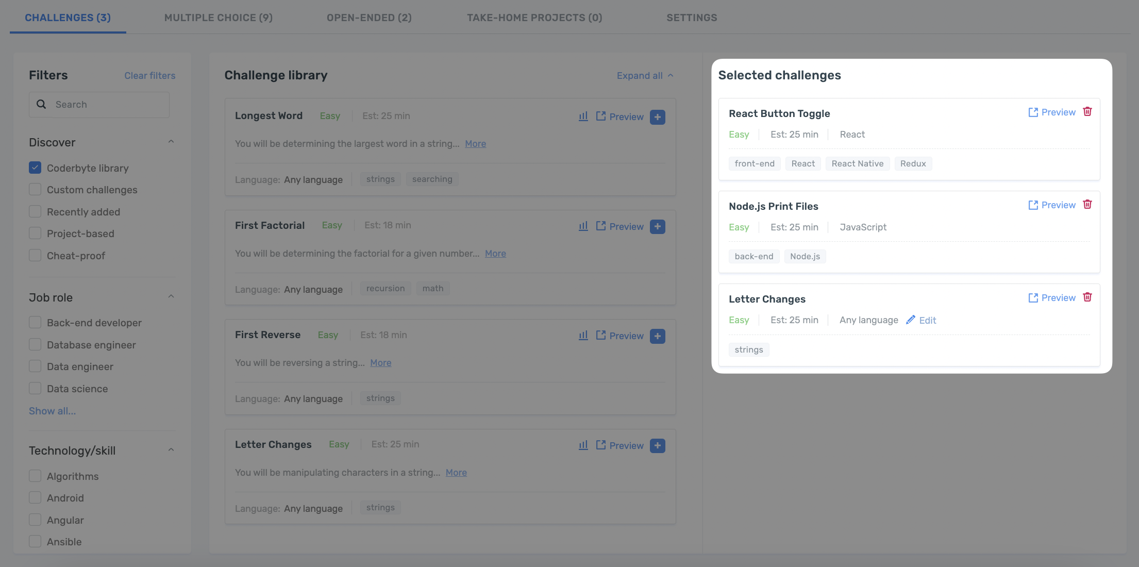Click First Reverse challenge title

(267, 335)
